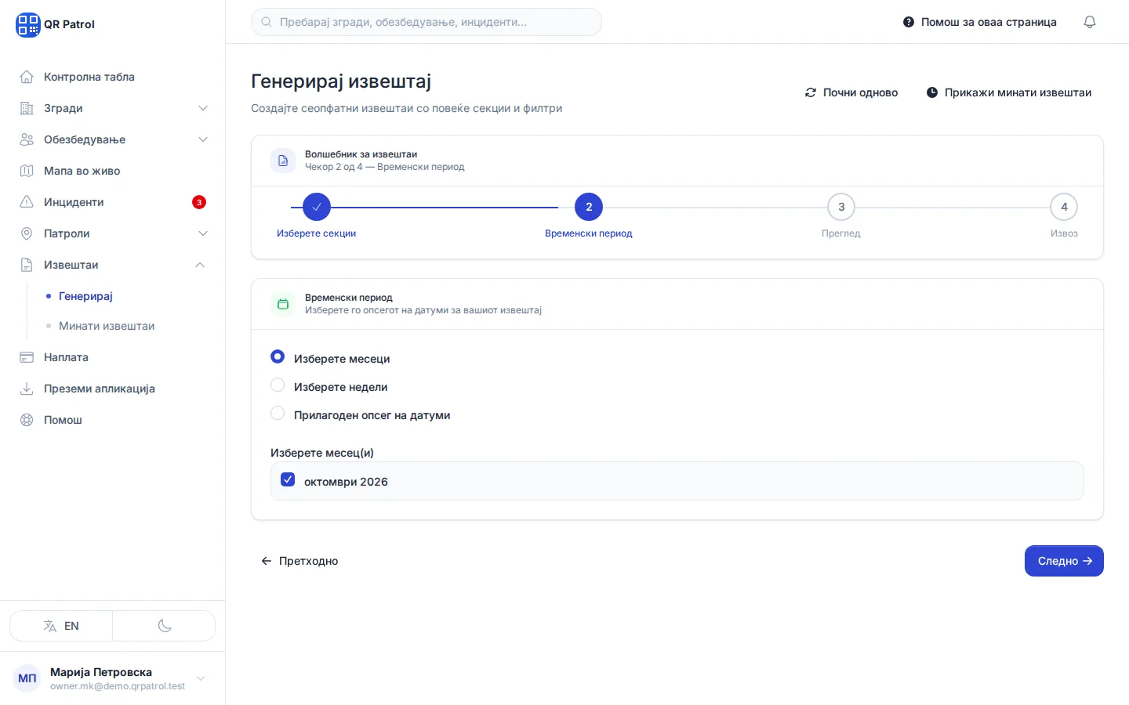Click the Мапа во живо map icon
This screenshot has width=1129, height=705.
[x=27, y=171]
